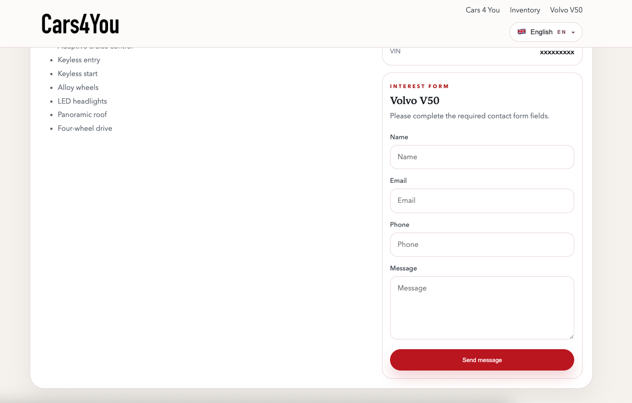The width and height of the screenshot is (632, 403).
Task: Focus the Name input field
Action: (482, 157)
